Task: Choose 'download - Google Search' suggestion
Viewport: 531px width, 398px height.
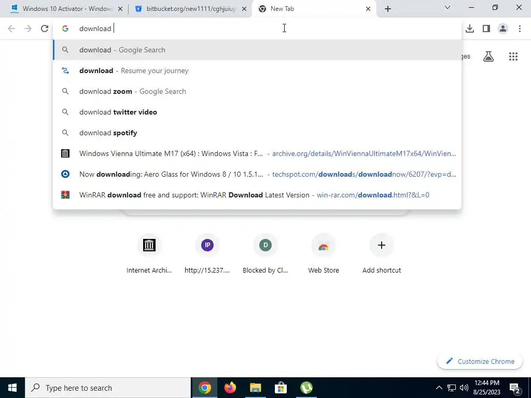Action: [257, 50]
